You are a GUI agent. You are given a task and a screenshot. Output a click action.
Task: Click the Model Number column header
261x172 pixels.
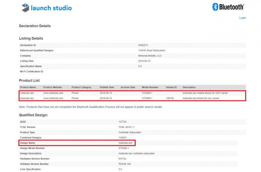pos(150,87)
